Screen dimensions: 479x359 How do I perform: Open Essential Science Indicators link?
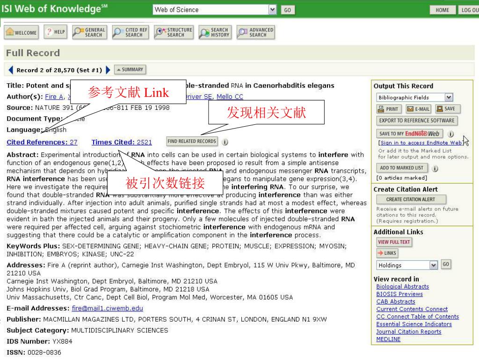(414, 324)
